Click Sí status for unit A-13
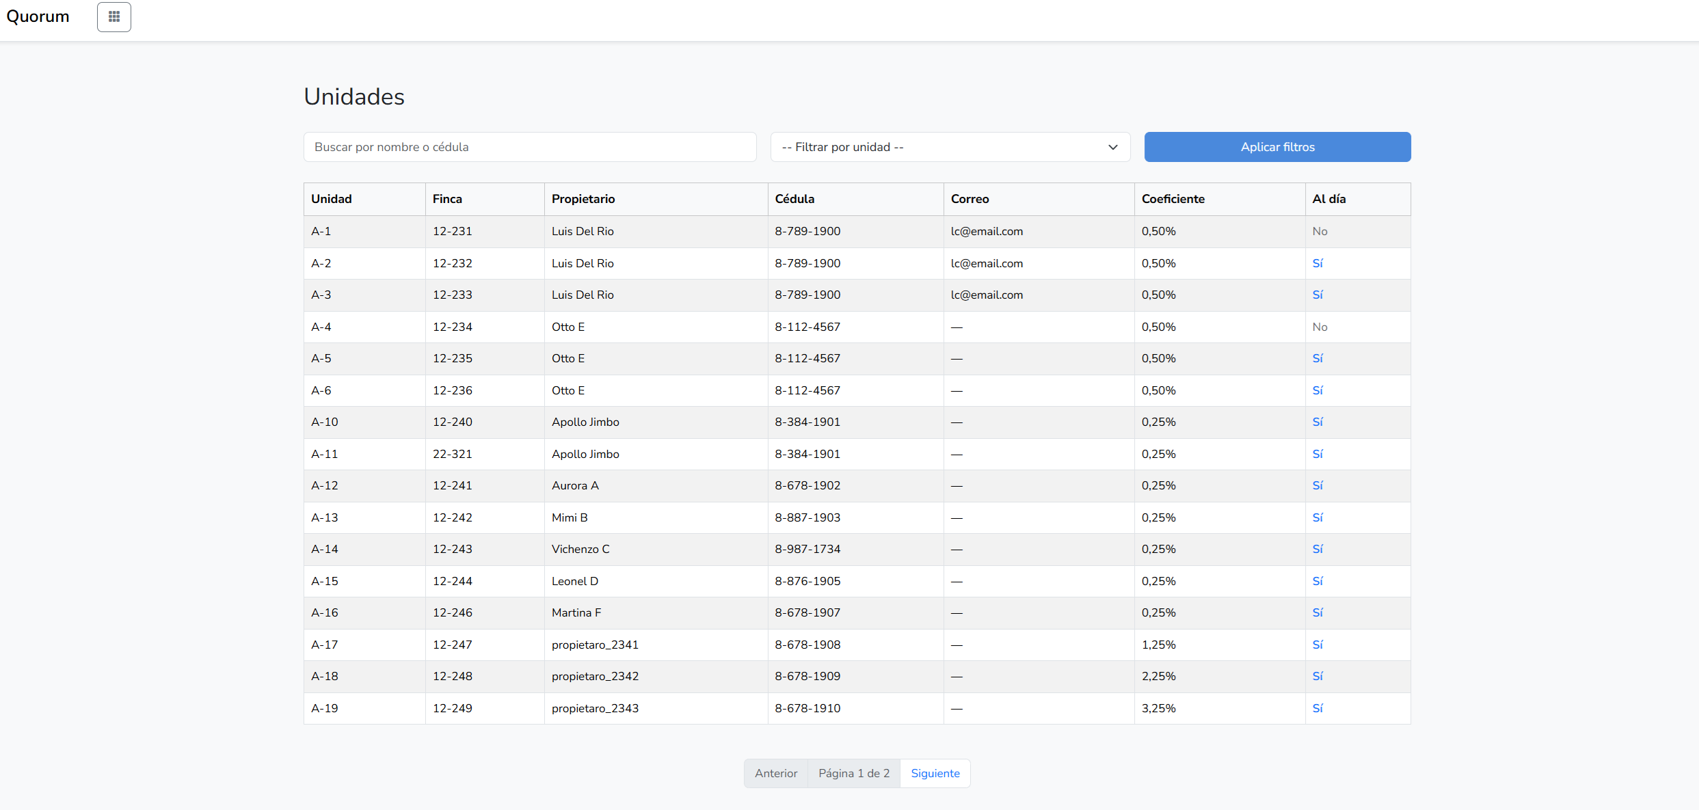 click(x=1317, y=517)
